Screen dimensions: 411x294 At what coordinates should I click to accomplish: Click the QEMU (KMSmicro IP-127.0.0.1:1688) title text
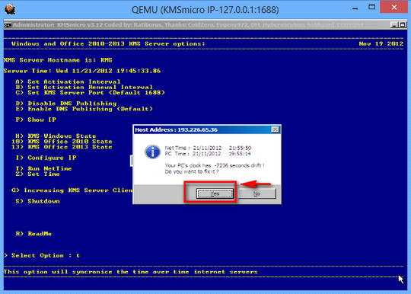pos(205,10)
